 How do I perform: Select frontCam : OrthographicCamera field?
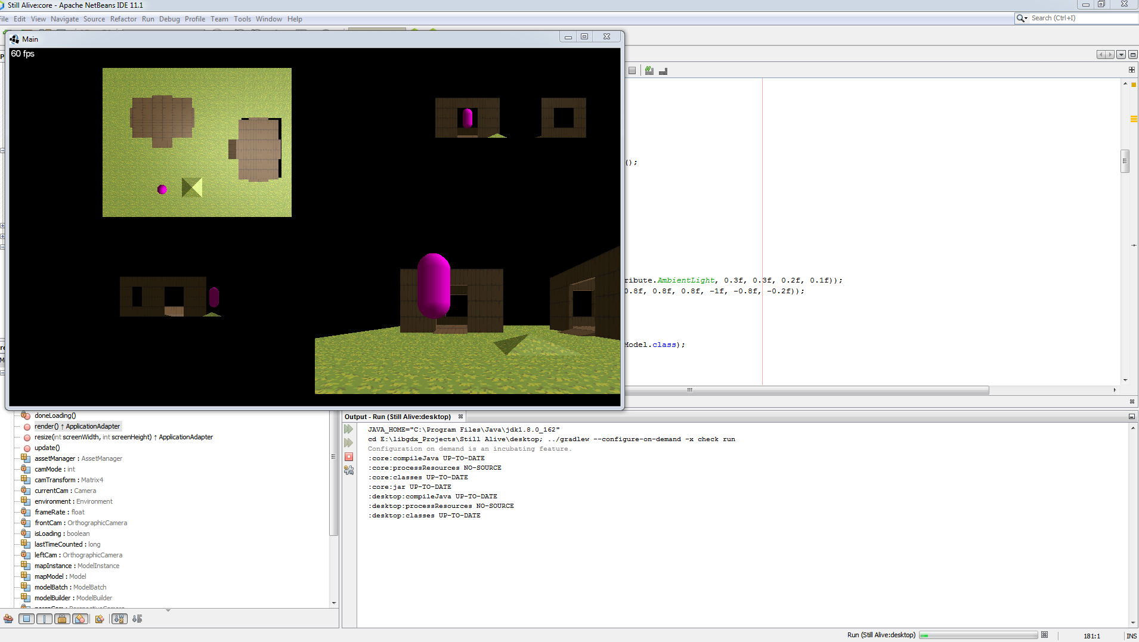[x=81, y=523]
